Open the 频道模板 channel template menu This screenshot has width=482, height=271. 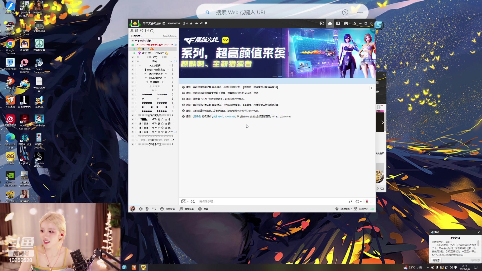point(344,209)
